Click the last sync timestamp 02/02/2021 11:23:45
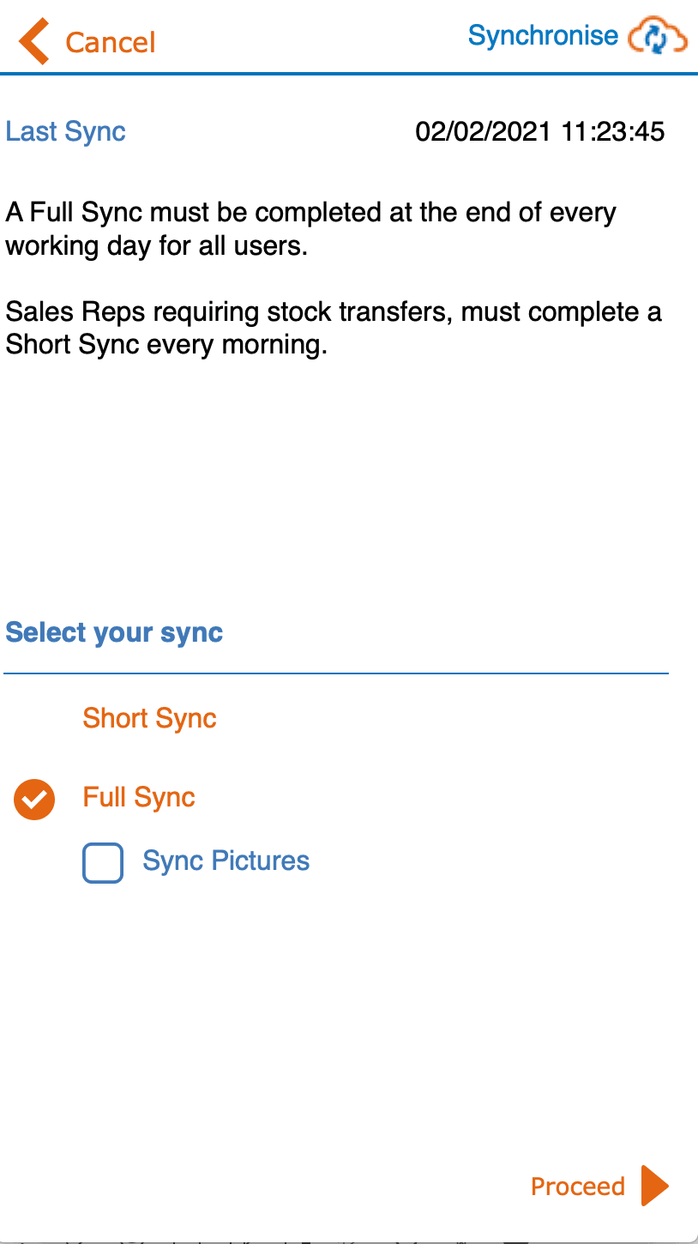The width and height of the screenshot is (698, 1244). [540, 131]
